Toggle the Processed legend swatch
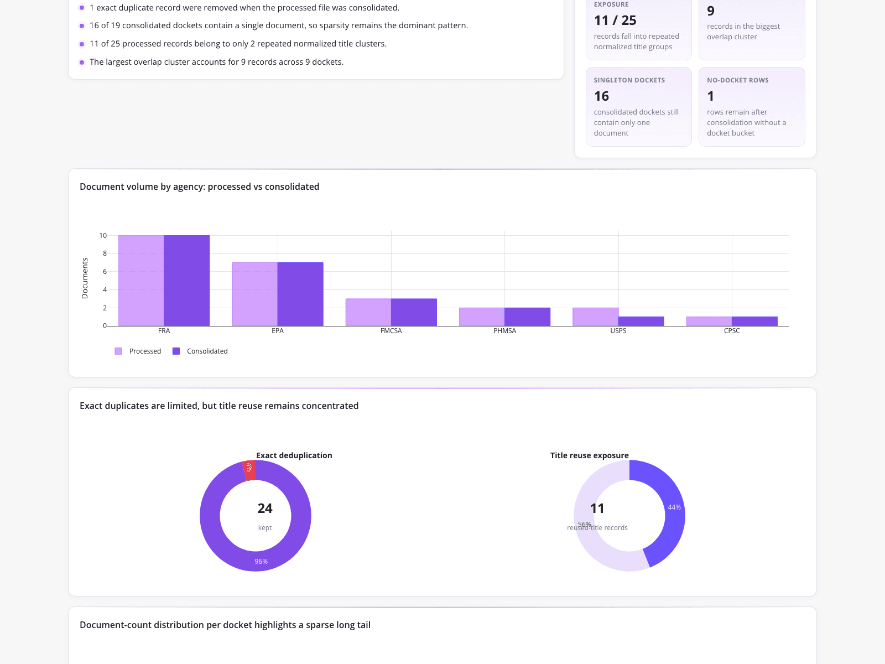 [118, 351]
